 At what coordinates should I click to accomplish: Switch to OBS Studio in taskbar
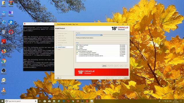click(x=82, y=101)
